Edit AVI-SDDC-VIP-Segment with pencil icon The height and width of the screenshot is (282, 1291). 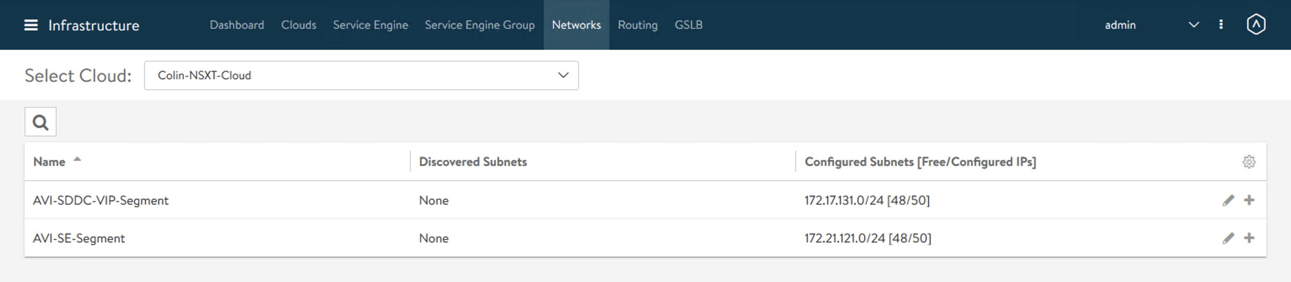[x=1228, y=200]
